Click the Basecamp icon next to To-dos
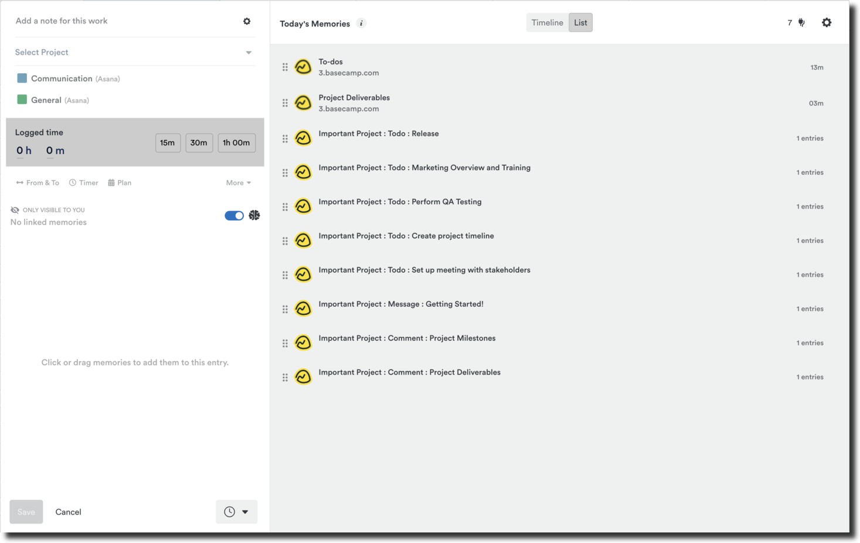 [x=303, y=67]
